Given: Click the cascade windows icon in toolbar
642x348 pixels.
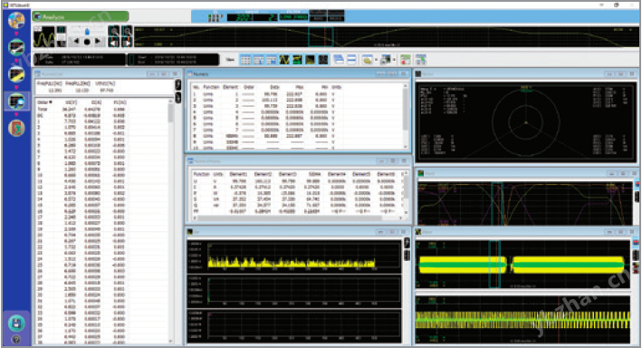Looking at the screenshot, I should point(338,60).
